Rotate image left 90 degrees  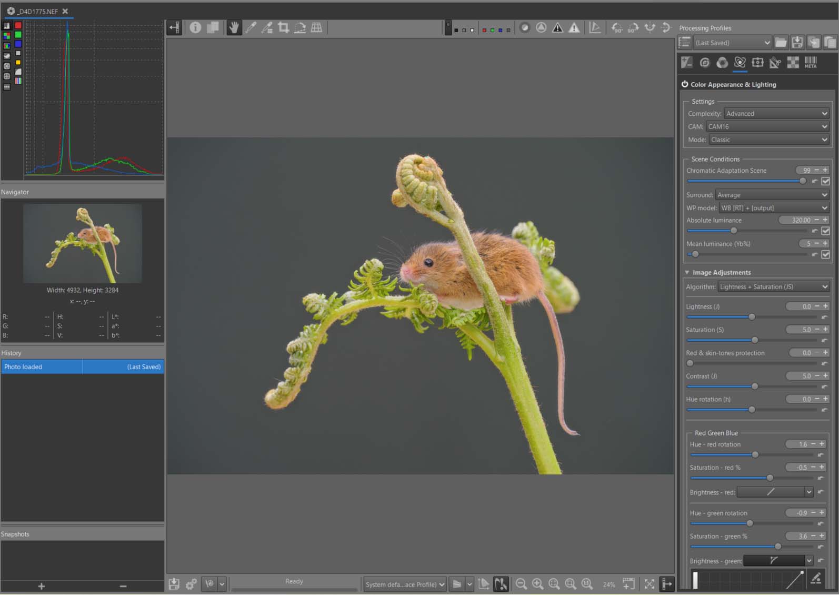pos(617,27)
